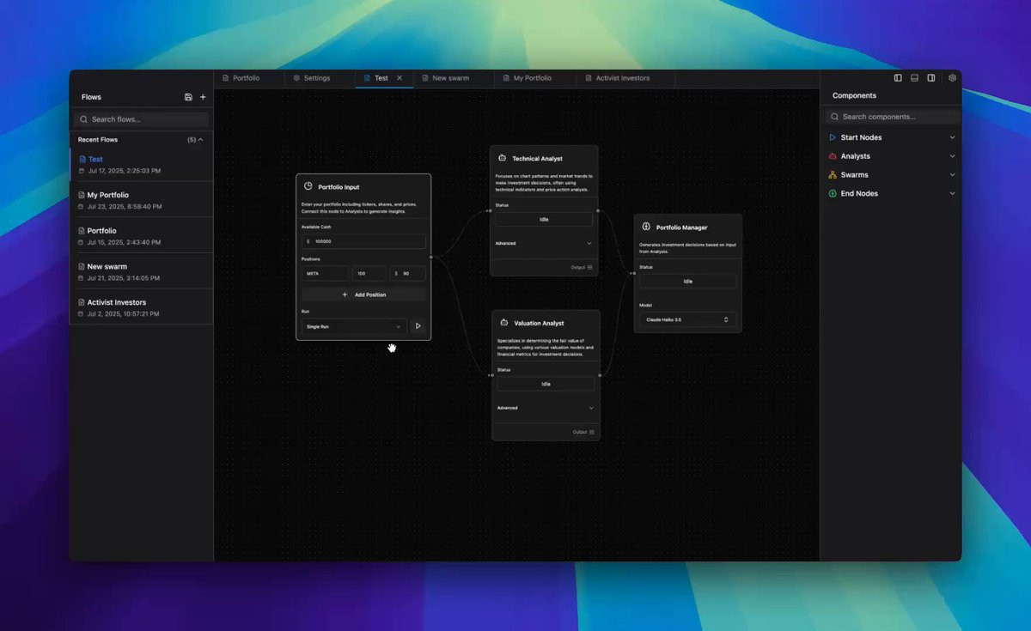Switch to the Portfolio tab
Image resolution: width=1031 pixels, height=631 pixels.
coord(249,78)
